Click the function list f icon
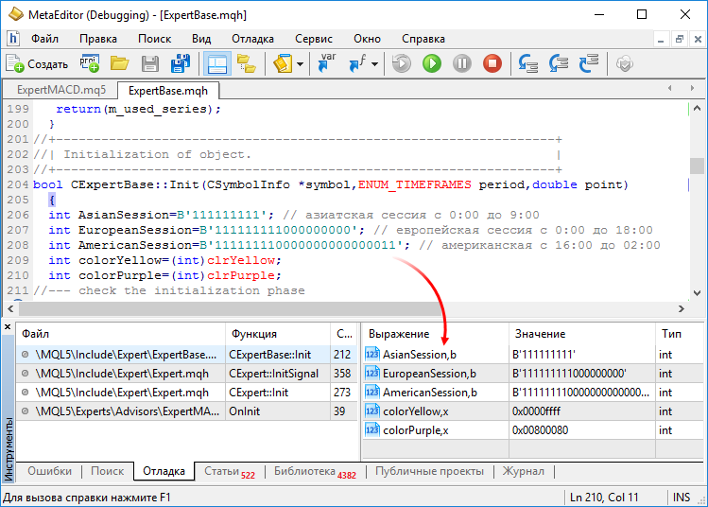Image resolution: width=708 pixels, height=507 pixels. [x=357, y=63]
